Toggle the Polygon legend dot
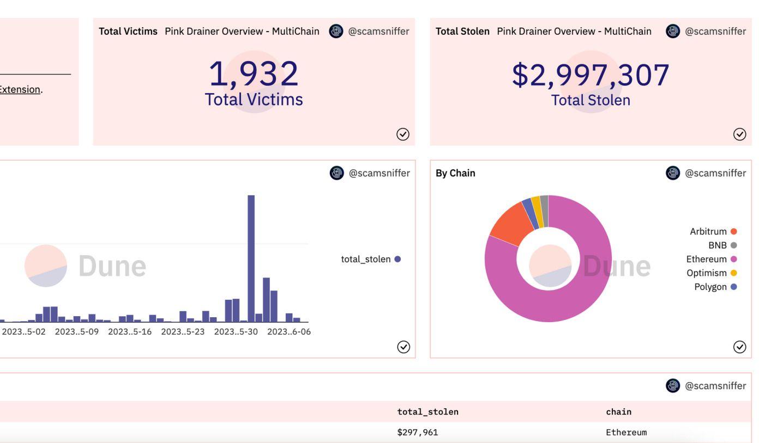This screenshot has width=759, height=443. [733, 287]
